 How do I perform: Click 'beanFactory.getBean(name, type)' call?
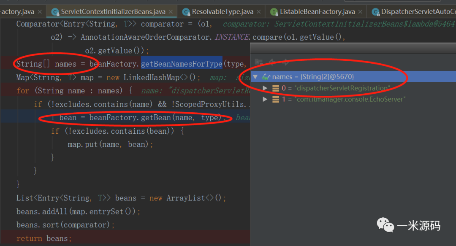pos(155,118)
